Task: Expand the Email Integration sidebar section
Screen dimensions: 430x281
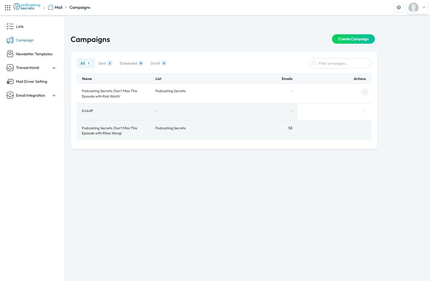Action: (x=54, y=96)
